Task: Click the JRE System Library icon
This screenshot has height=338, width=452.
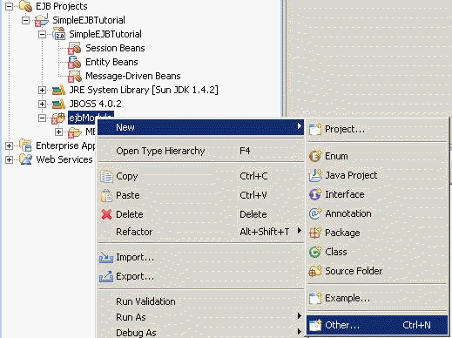Action: (58, 90)
